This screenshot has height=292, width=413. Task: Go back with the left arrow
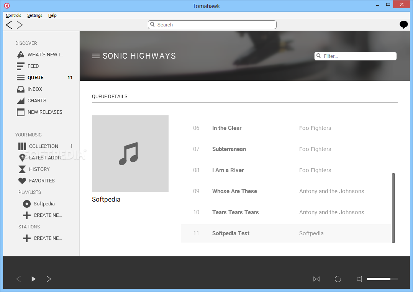point(9,25)
